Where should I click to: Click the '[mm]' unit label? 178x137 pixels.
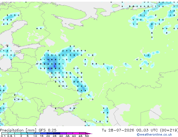pyautogui.click(x=31, y=130)
